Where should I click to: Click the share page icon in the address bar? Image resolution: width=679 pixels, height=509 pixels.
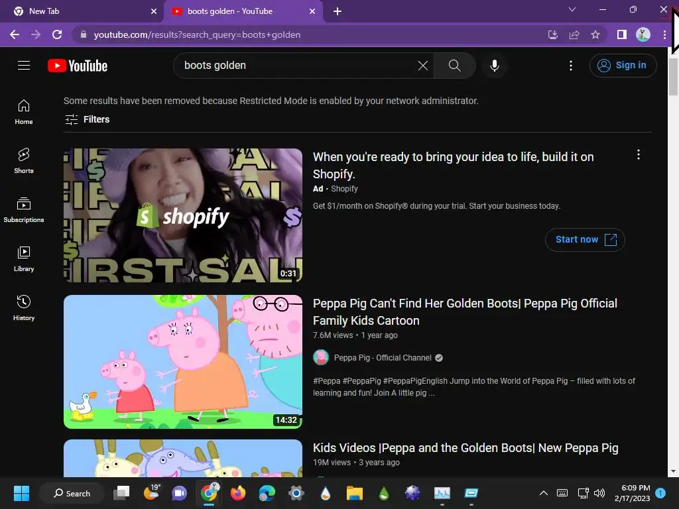[x=574, y=34]
